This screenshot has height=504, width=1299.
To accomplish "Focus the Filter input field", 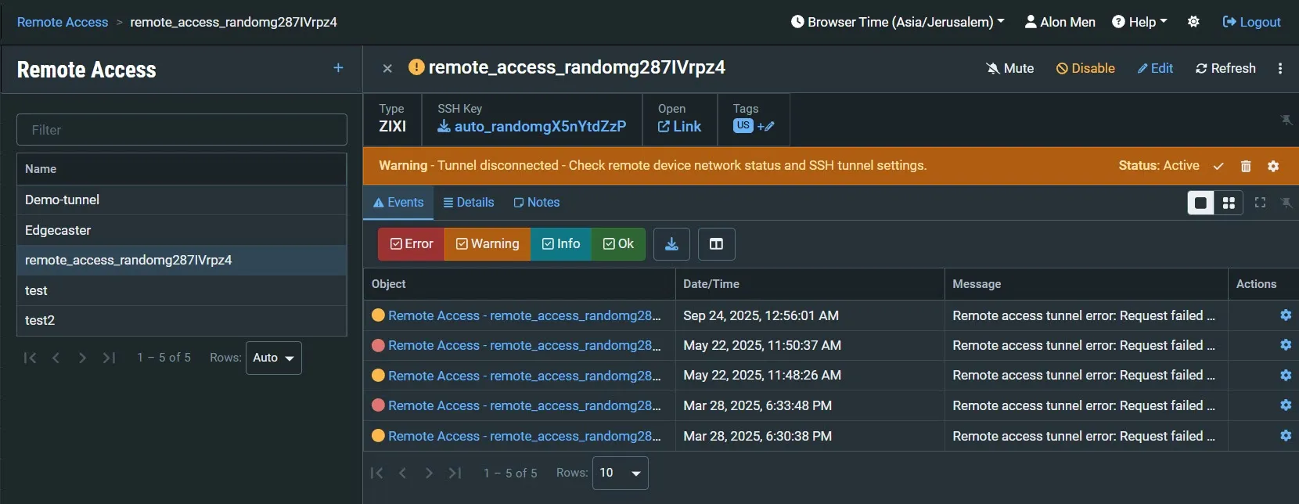I will pos(182,130).
